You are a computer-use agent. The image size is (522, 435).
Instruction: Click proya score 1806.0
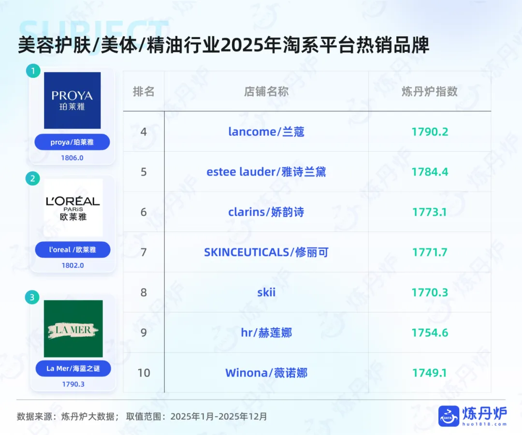pyautogui.click(x=72, y=158)
